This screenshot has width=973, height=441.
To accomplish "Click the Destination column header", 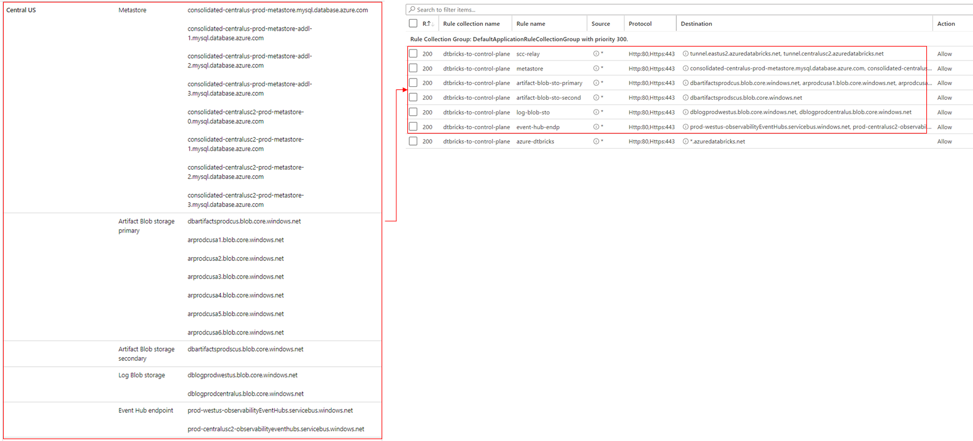I will [696, 24].
